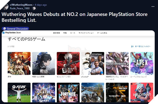The image size is (158, 104).
Task: Open the Genshin Impact (原神) game thumbnail
Action: 19,63
